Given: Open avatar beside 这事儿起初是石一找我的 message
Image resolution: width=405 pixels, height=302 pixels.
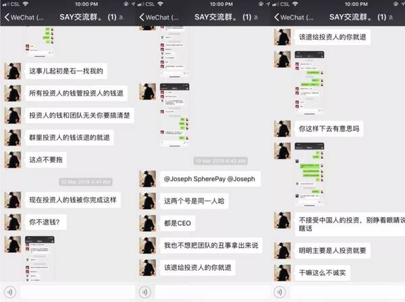Looking at the screenshot, I should coord(13,71).
